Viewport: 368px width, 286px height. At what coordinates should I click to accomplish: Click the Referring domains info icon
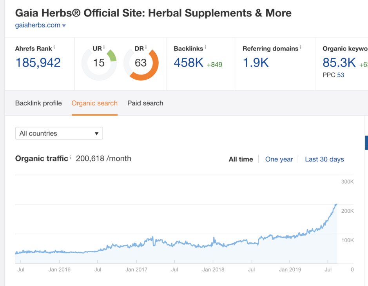point(301,47)
